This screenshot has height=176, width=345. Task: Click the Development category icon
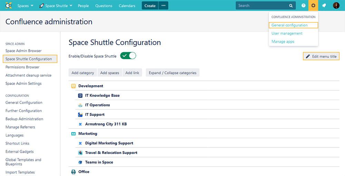(x=73, y=86)
